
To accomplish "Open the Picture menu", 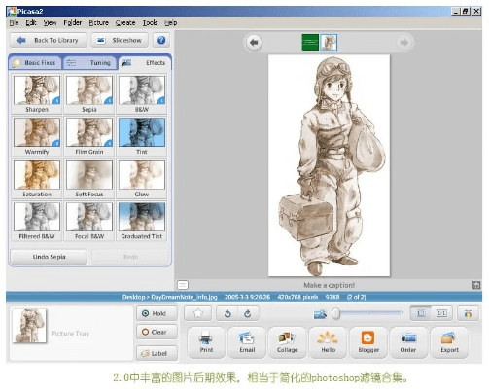I will (98, 23).
